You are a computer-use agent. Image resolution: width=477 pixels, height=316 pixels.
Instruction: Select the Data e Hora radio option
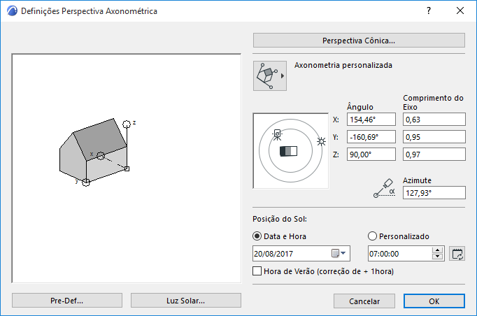tap(257, 236)
